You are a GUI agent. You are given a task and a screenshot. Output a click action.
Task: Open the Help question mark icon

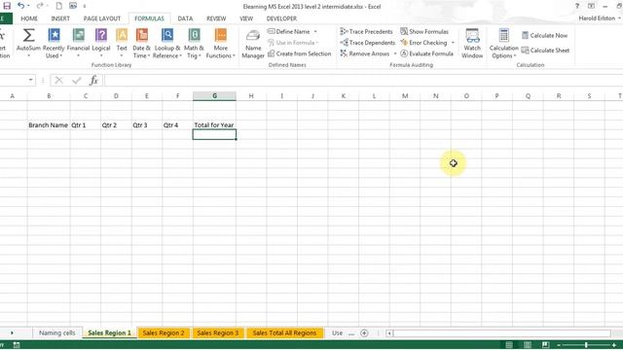click(577, 6)
